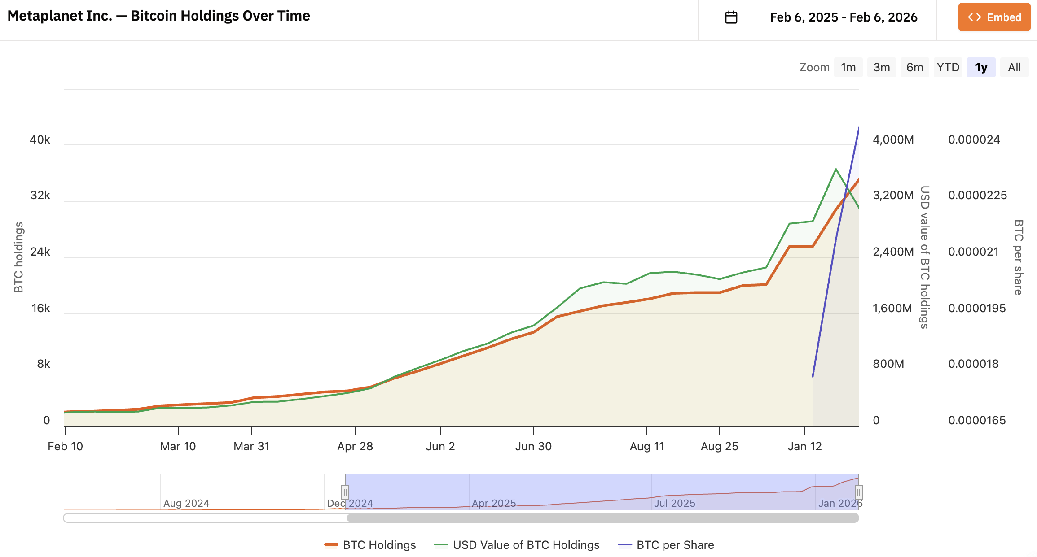Toggle visibility of BTC Holdings series

coord(378,544)
